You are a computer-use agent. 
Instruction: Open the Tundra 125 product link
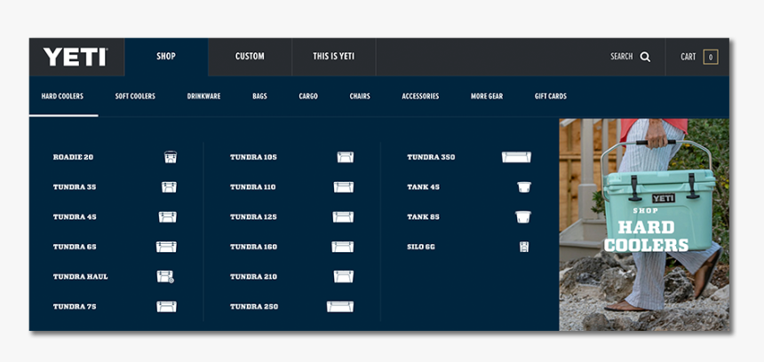pyautogui.click(x=253, y=217)
